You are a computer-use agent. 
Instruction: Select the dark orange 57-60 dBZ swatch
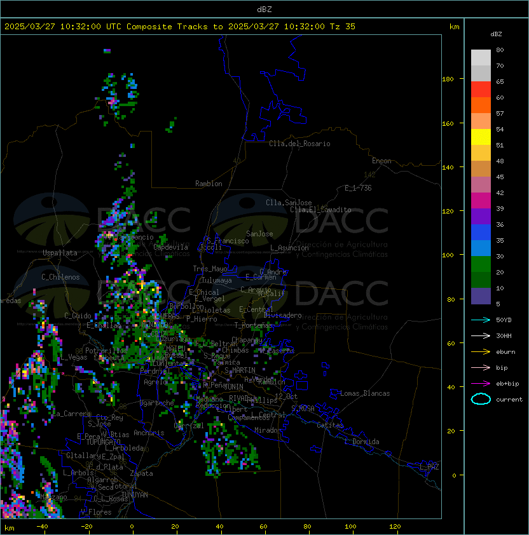coord(481,105)
